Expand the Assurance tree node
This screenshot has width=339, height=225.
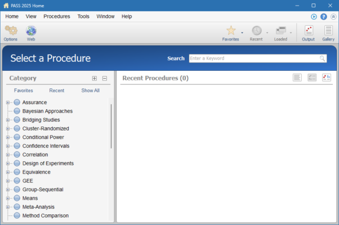[8, 102]
